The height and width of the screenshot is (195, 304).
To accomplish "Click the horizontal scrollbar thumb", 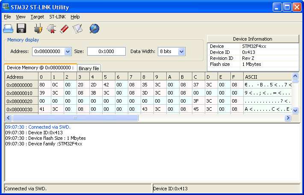I will 75,118.
